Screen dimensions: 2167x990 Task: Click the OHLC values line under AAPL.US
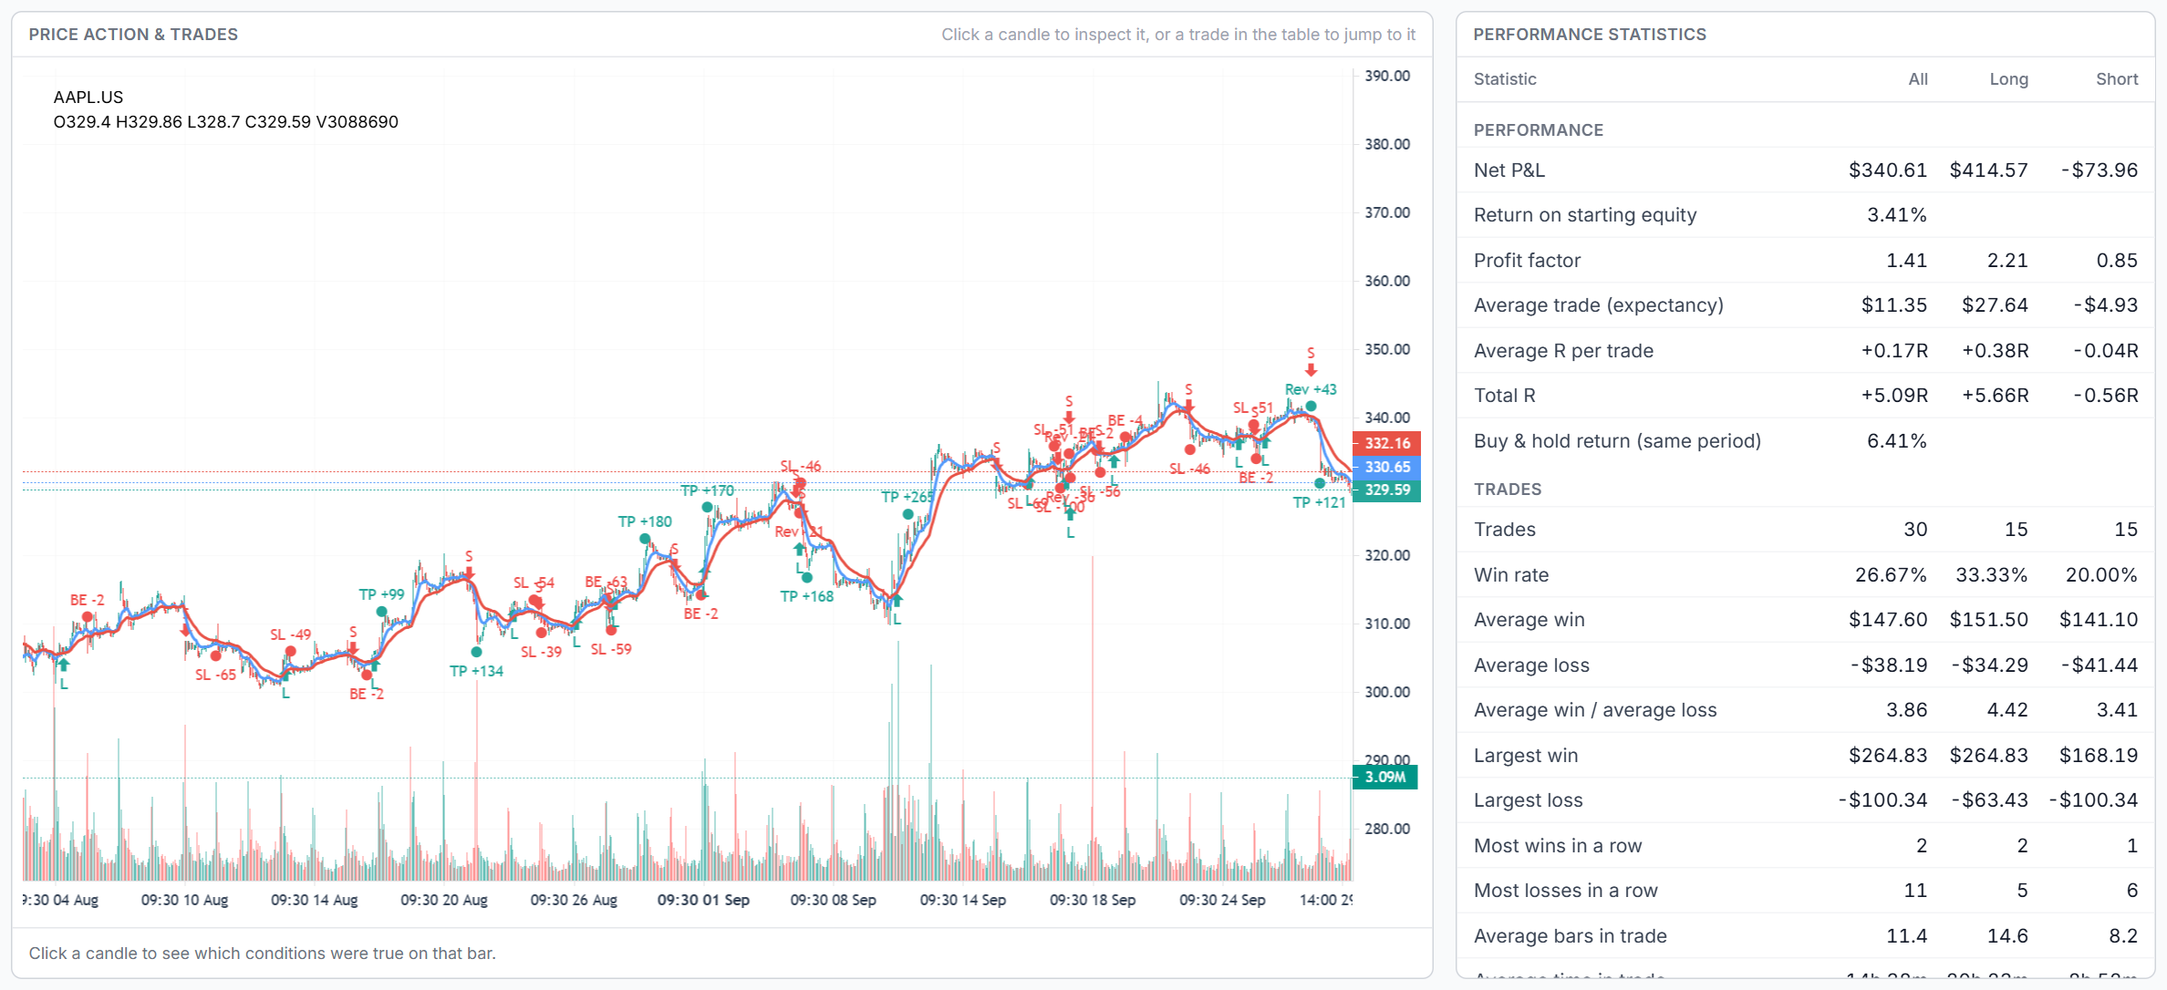click(x=225, y=122)
